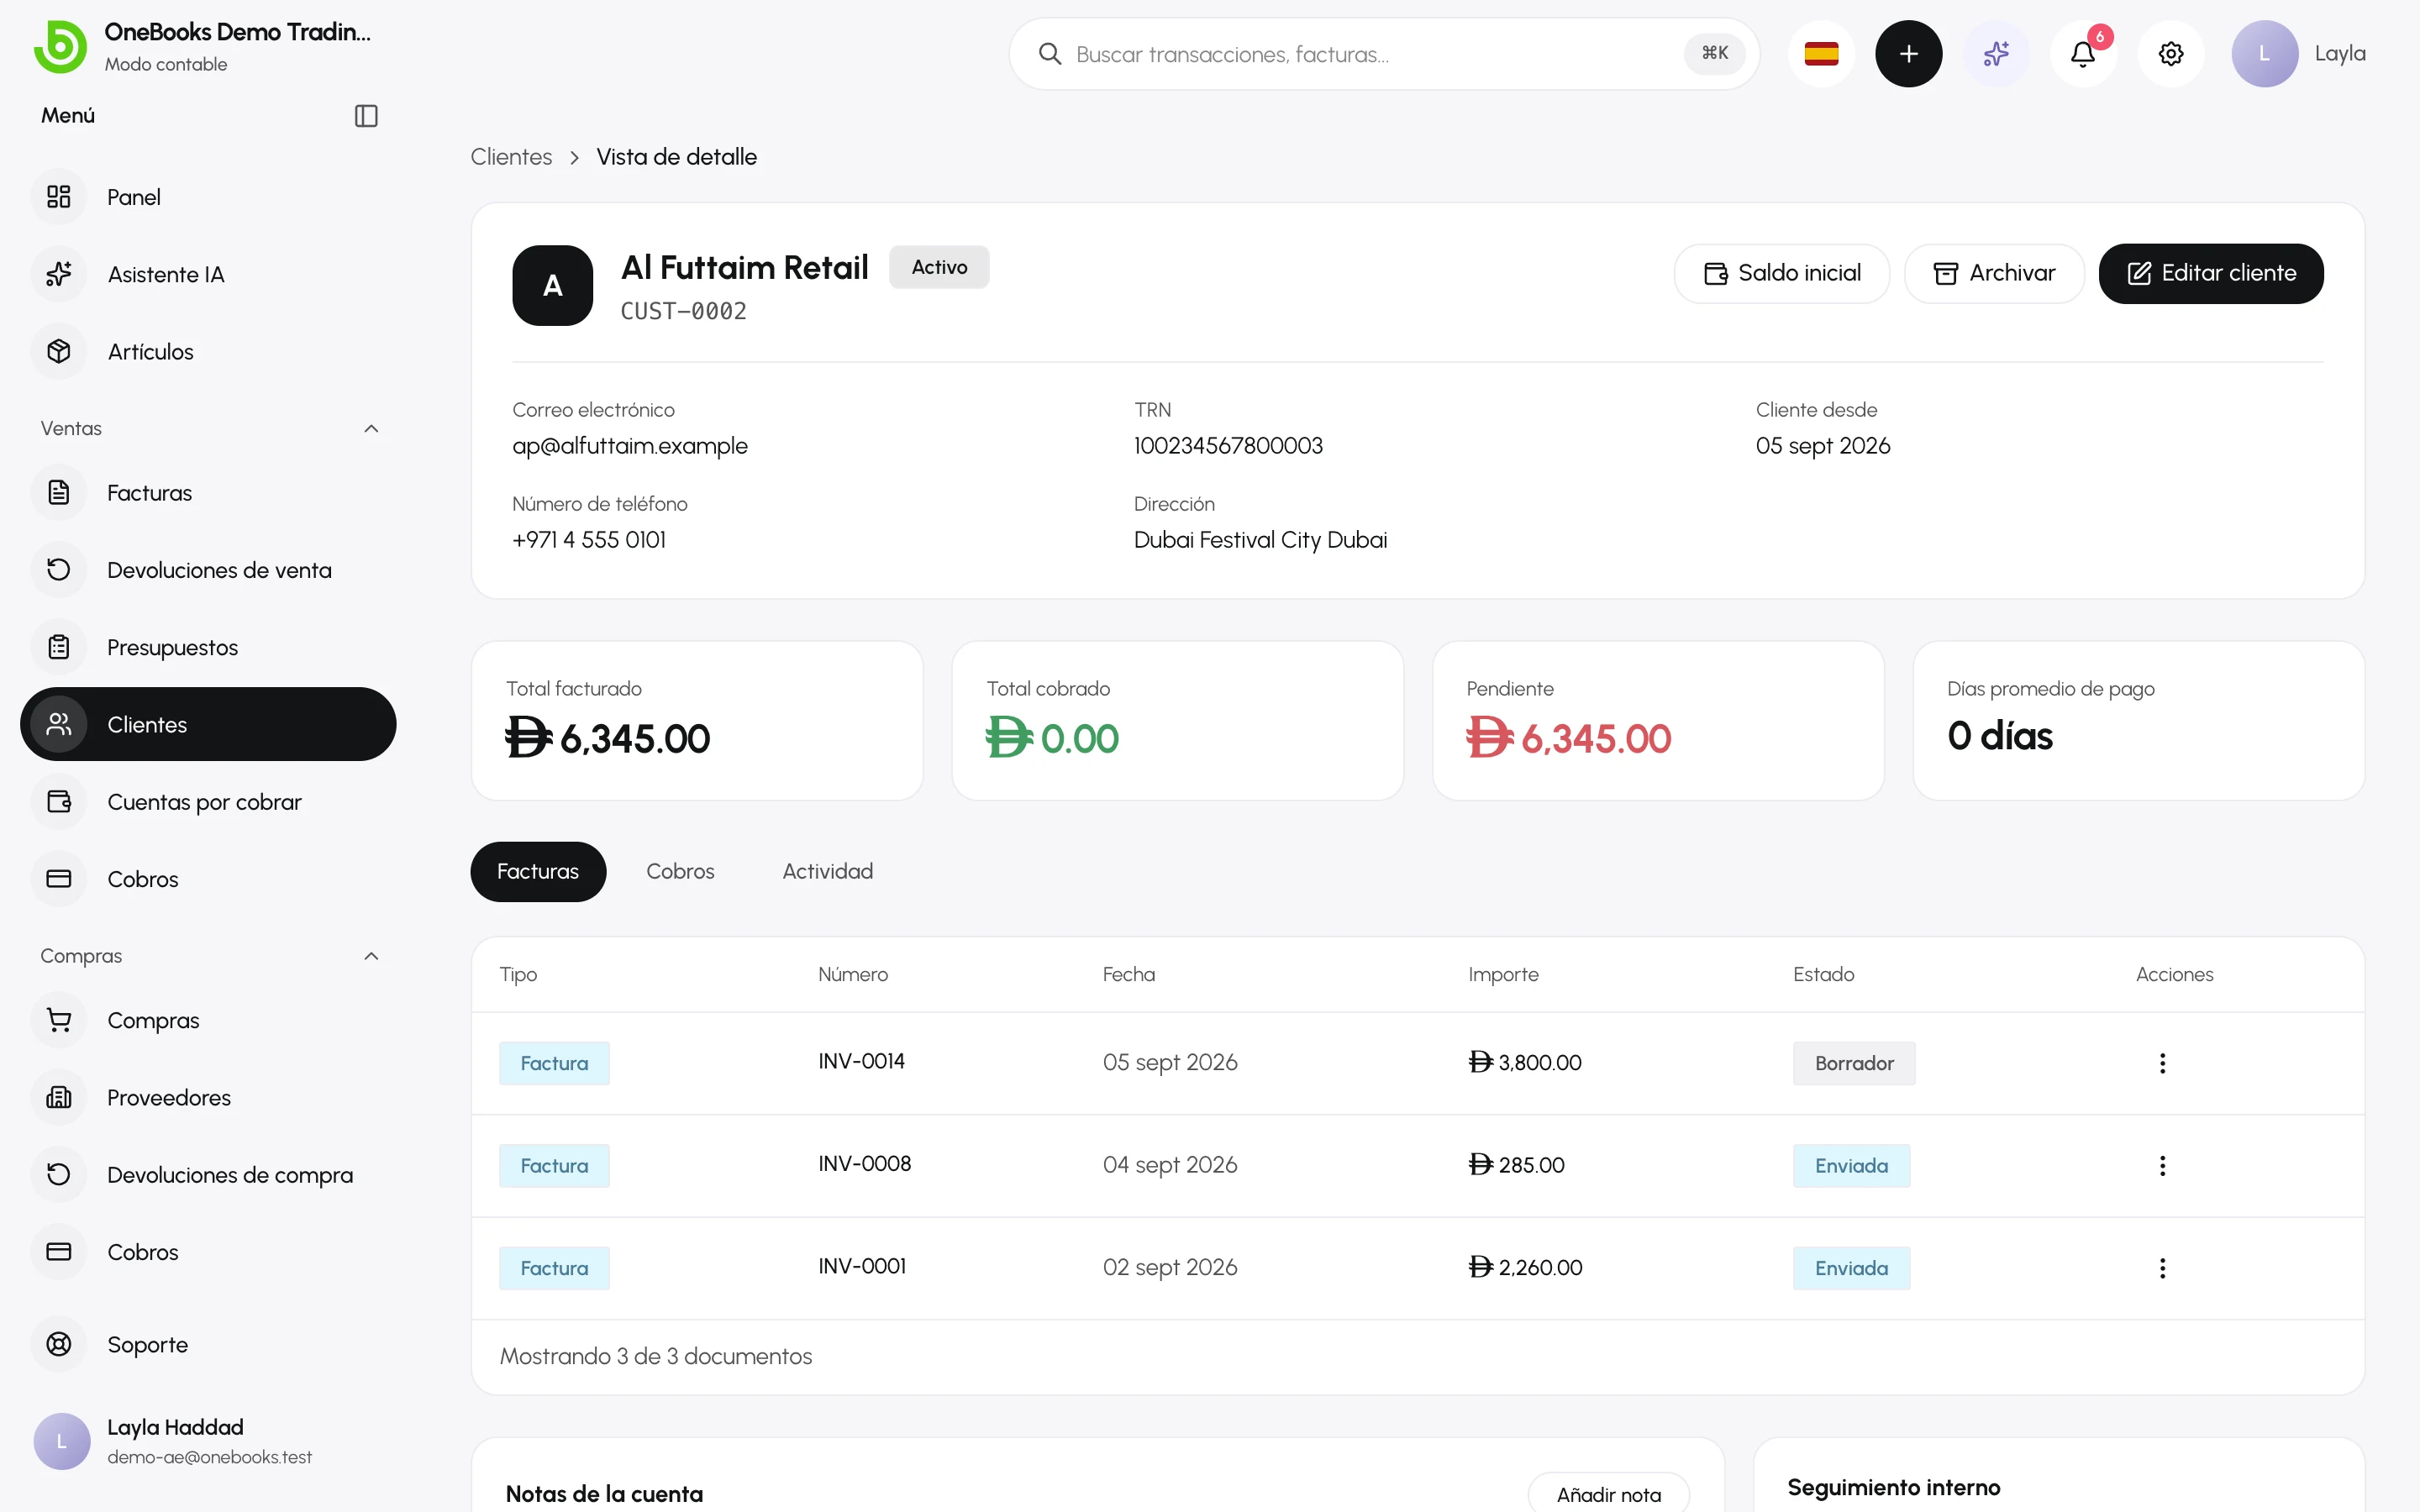Open Devoluciones de compra icon
This screenshot has height=1512, width=2420.
tap(59, 1174)
